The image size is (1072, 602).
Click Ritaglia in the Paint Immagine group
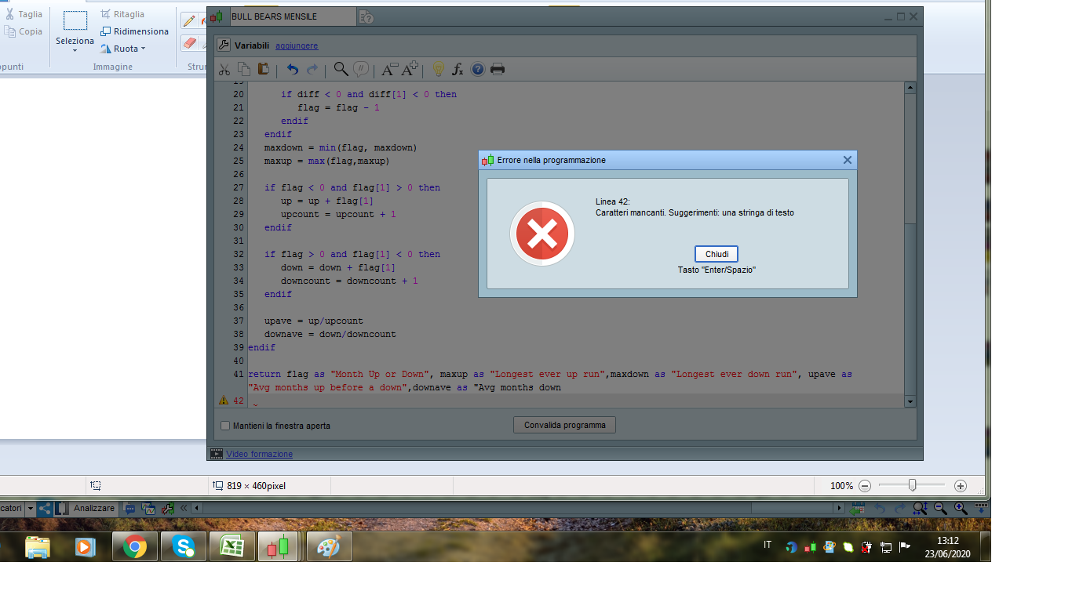point(122,14)
